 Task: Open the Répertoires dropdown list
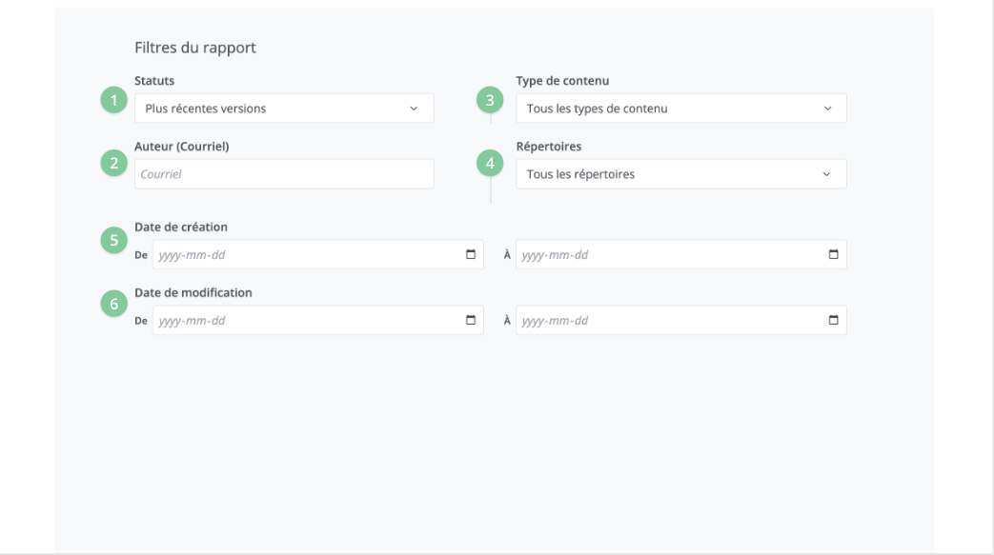[x=680, y=174]
